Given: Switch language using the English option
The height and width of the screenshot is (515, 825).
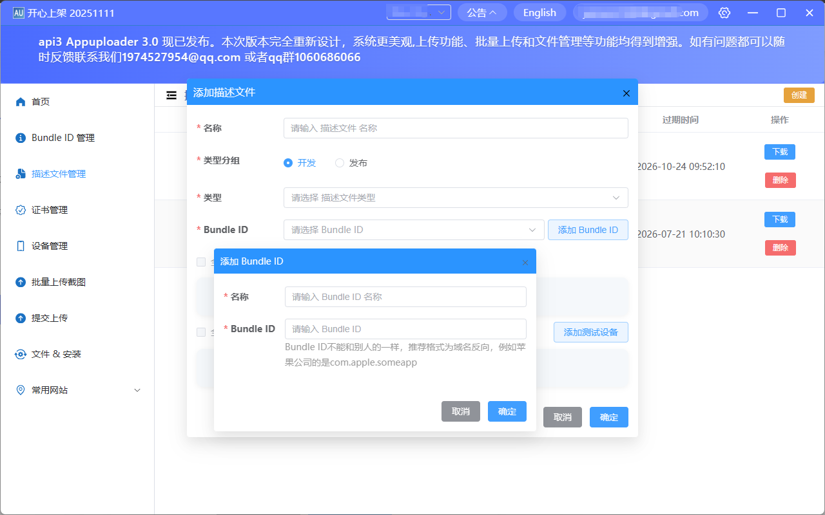Looking at the screenshot, I should [539, 12].
